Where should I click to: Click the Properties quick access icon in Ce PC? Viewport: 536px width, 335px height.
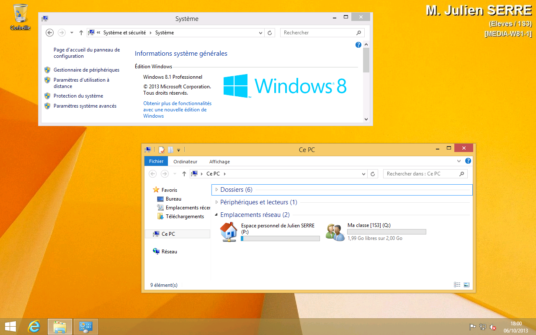click(x=162, y=149)
